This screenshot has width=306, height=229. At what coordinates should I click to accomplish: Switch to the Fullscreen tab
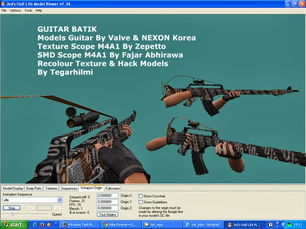point(113,188)
